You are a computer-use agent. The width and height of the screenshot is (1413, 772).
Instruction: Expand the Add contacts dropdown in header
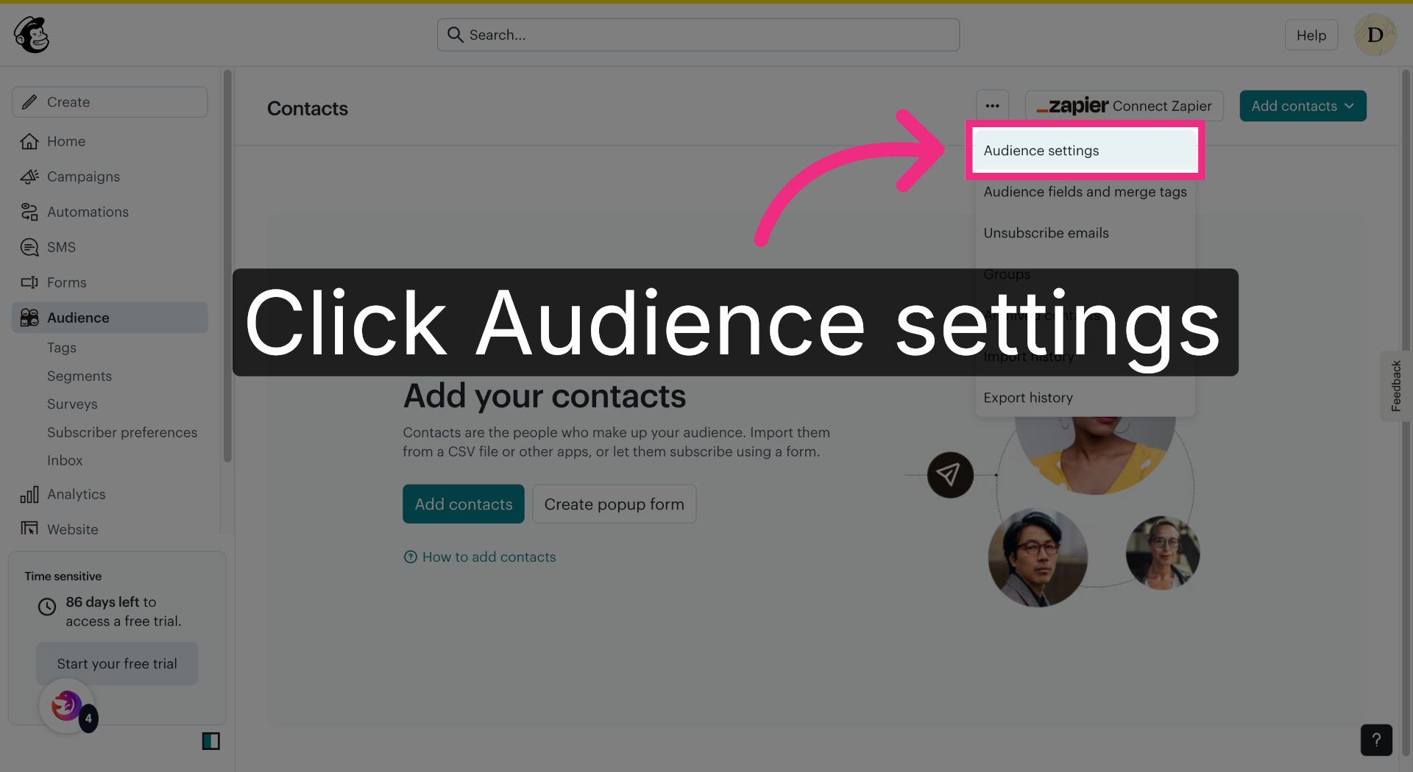coord(1303,106)
